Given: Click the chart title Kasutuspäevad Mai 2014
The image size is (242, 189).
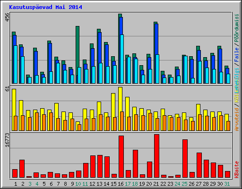Looking at the screenshot, I should [45, 7].
